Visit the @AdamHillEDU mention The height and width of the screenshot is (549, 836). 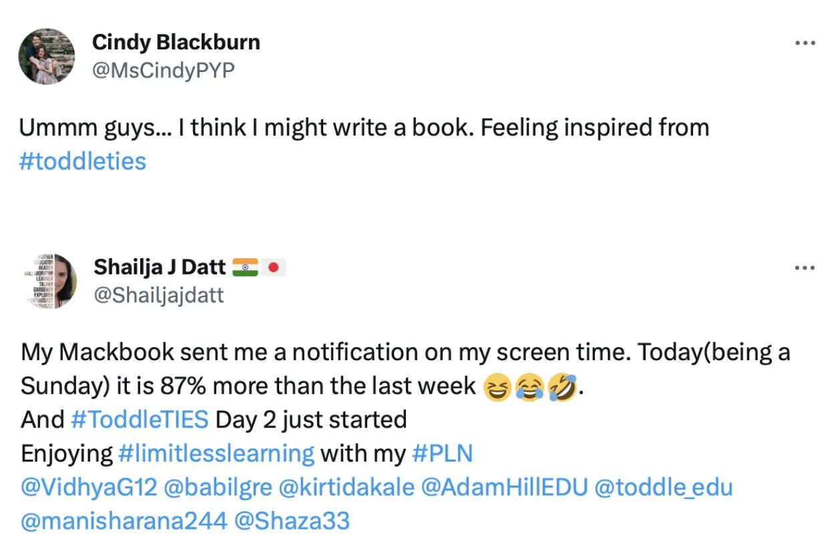[x=504, y=488]
